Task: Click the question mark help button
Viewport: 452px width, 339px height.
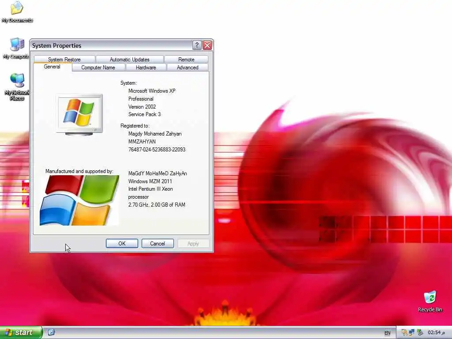Action: click(x=196, y=45)
